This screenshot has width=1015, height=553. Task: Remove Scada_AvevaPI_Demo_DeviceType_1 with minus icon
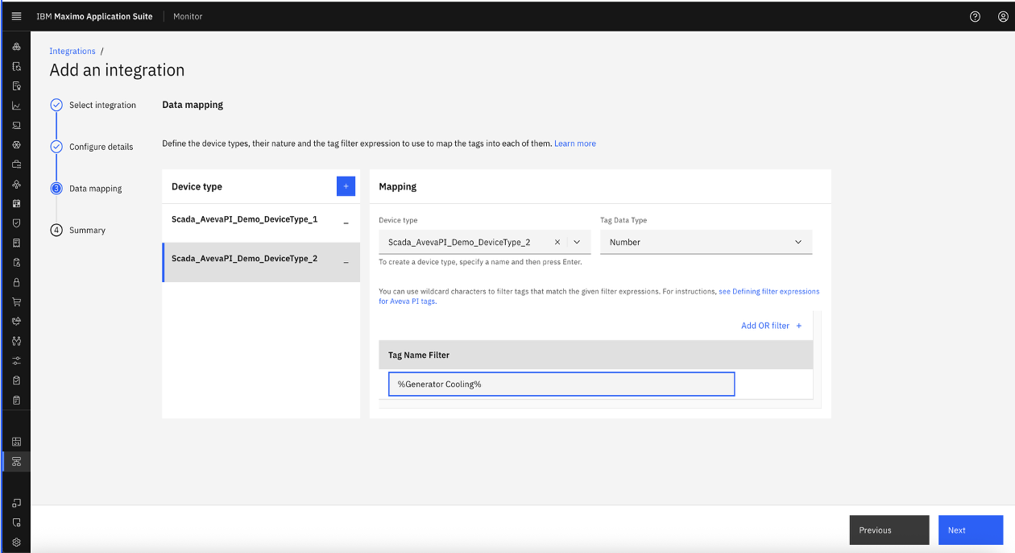coord(346,222)
